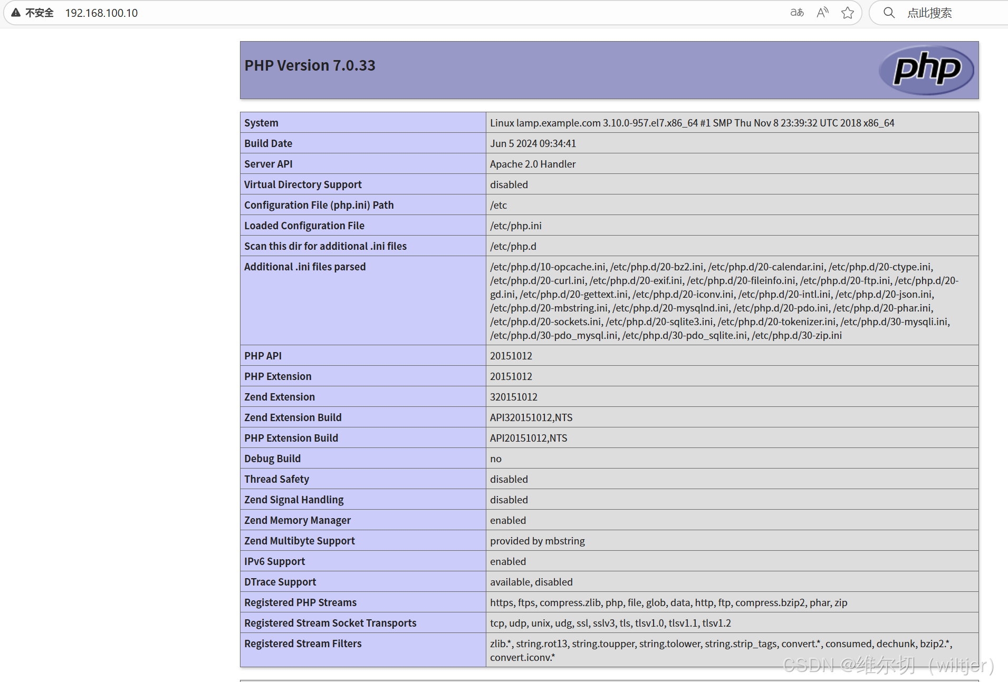1008x682 pixels.
Task: Click the PHP Extension label
Action: [277, 376]
